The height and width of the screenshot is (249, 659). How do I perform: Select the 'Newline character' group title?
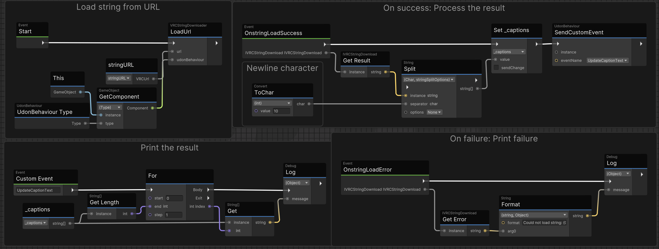pos(282,68)
